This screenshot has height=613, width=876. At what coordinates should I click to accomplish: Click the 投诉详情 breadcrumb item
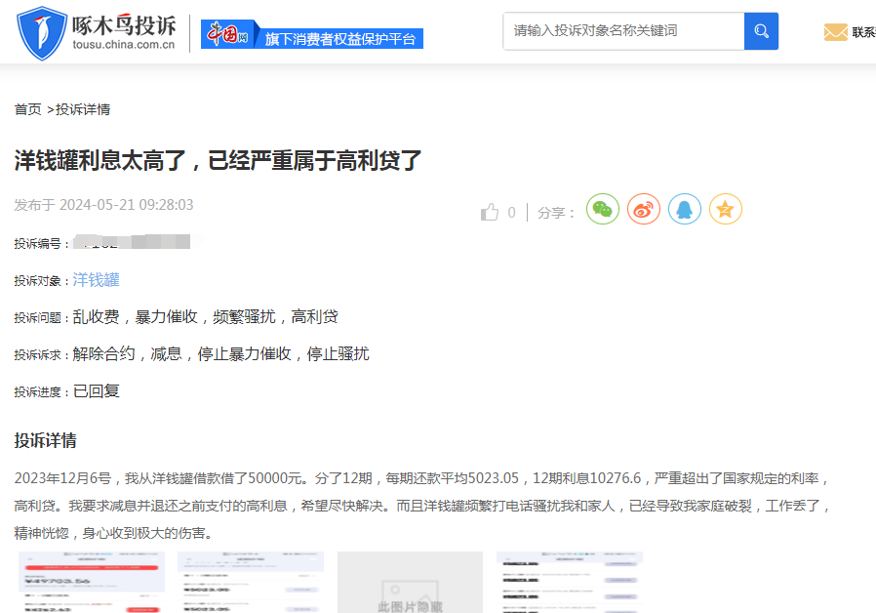point(83,109)
